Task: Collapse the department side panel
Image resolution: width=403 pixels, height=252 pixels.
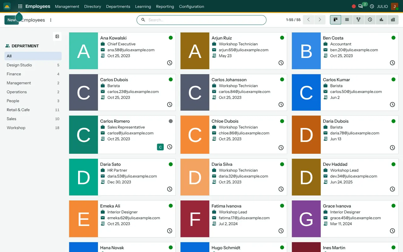Action: tap(57, 37)
